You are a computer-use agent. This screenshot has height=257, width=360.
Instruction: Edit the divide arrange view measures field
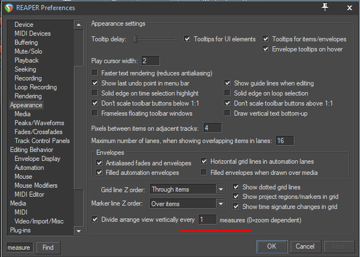tap(208, 220)
